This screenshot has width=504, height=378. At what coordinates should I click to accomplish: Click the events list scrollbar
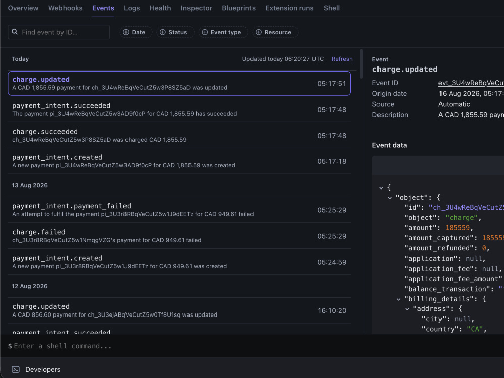pos(361,64)
